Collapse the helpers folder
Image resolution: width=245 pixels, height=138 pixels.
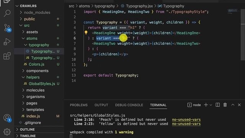[39, 77]
